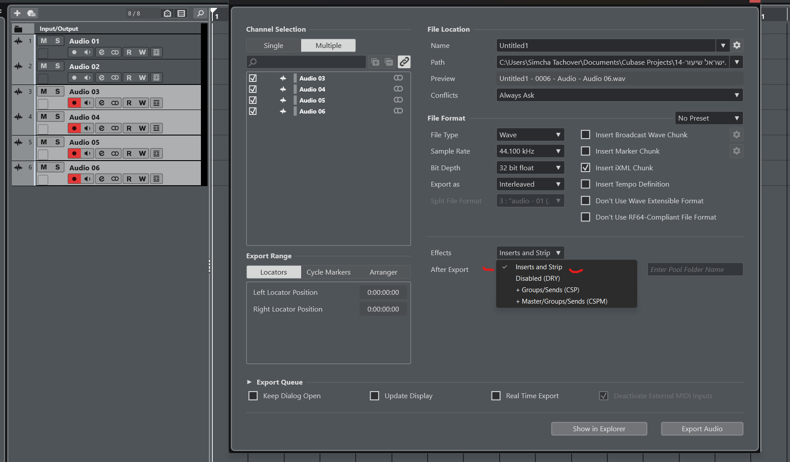Click the Add Track plus icon
The width and height of the screenshot is (790, 462).
(17, 13)
